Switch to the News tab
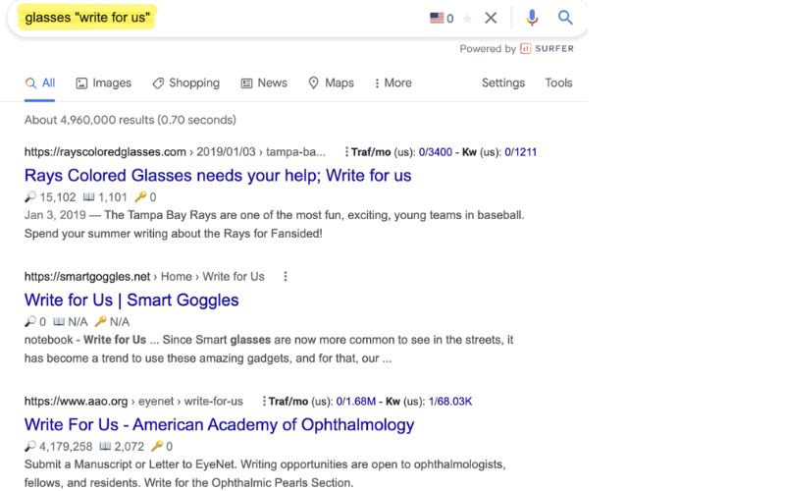The image size is (785, 491). (x=264, y=83)
